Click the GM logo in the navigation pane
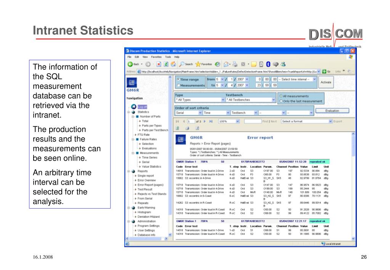Screen dimensions: 390x270 [132, 82]
